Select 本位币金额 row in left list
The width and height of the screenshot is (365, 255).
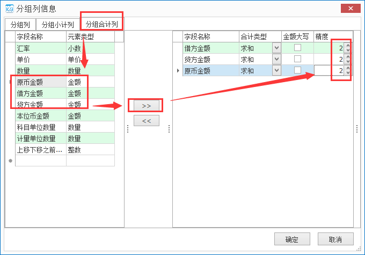pos(40,115)
